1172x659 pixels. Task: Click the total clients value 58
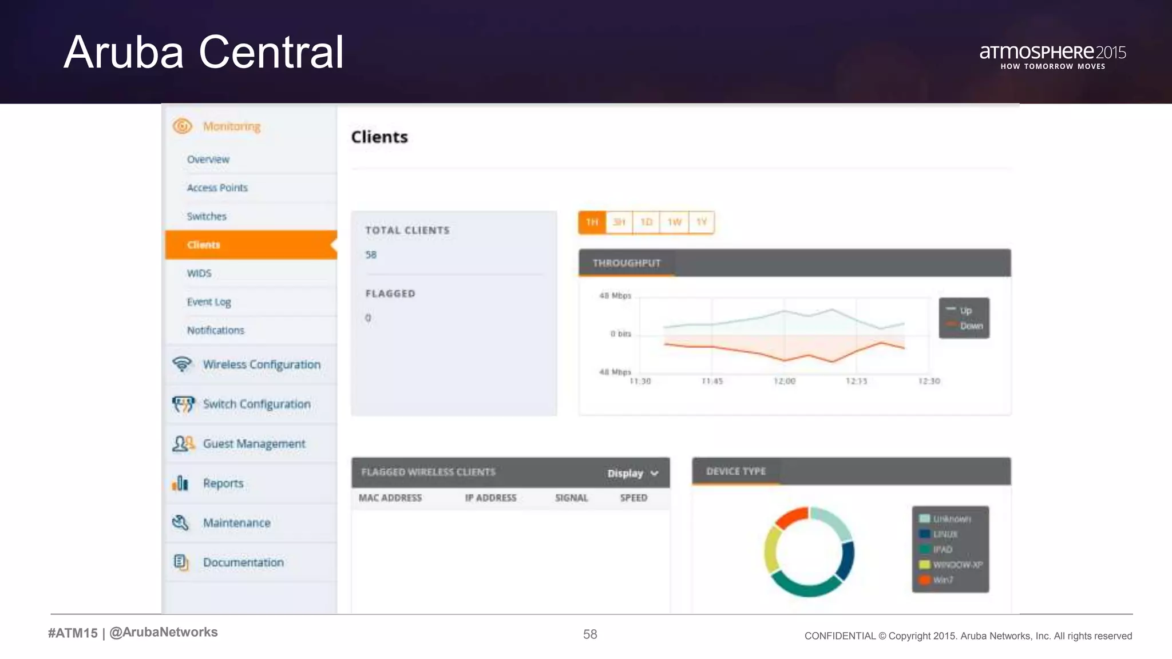click(371, 255)
